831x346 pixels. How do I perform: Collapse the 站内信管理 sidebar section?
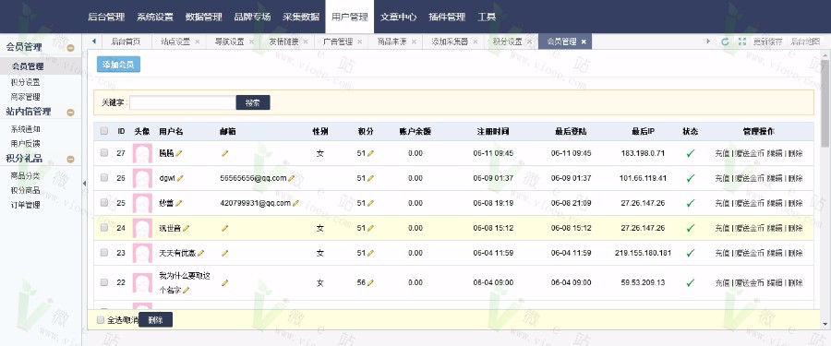click(x=70, y=113)
